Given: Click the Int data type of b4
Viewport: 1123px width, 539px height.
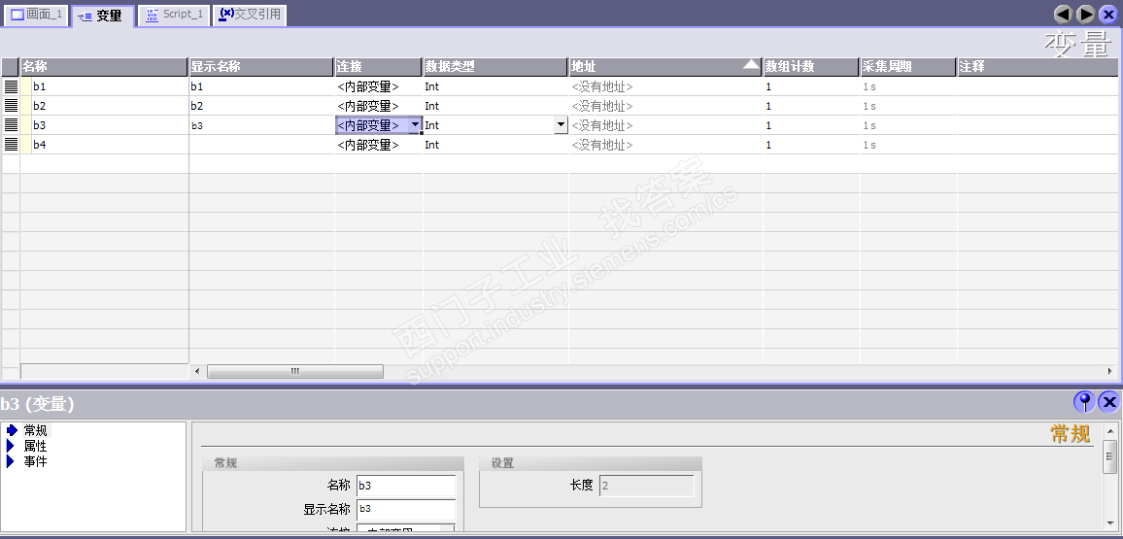Looking at the screenshot, I should (495, 145).
